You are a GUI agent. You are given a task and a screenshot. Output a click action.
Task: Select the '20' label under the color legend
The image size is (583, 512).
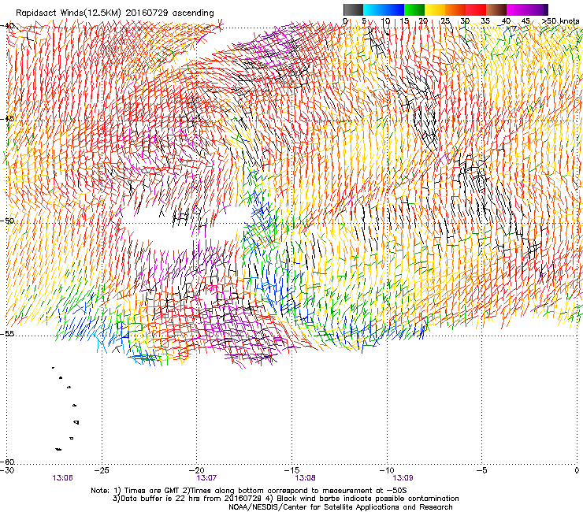[x=423, y=20]
